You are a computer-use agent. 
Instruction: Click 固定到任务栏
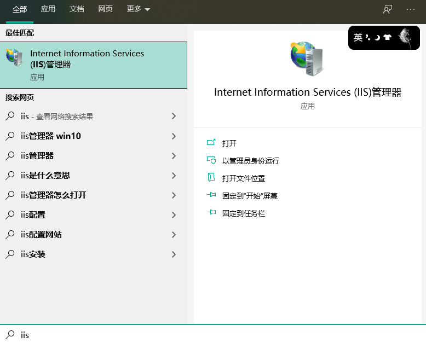coord(244,213)
